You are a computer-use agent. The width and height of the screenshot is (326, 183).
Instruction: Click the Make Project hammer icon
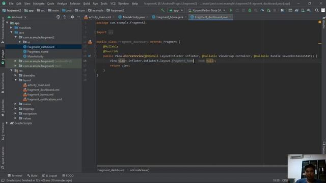coord(162,10)
